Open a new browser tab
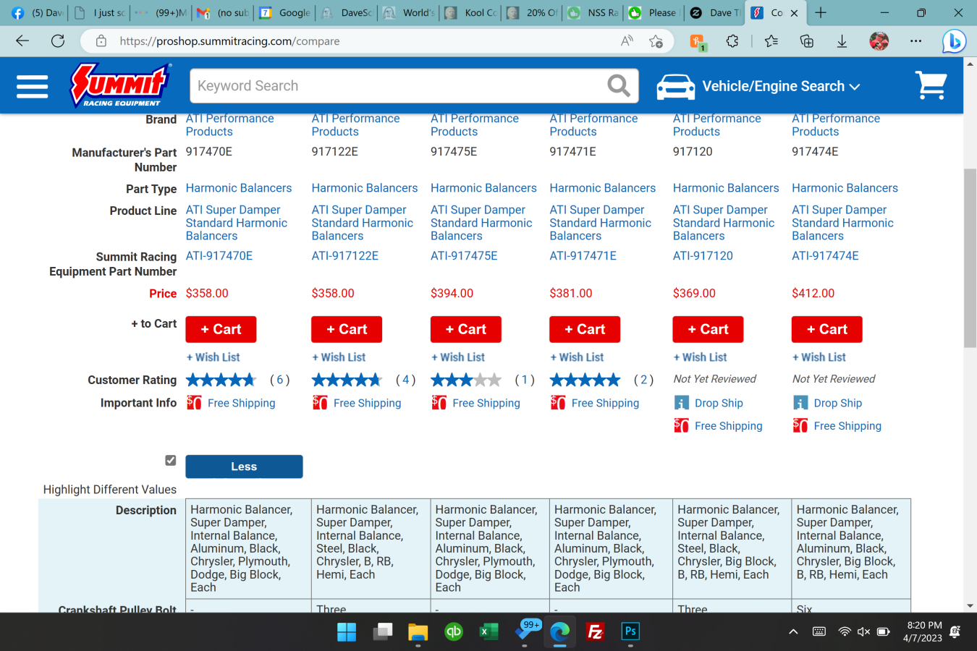Image resolution: width=977 pixels, height=651 pixels. [821, 13]
